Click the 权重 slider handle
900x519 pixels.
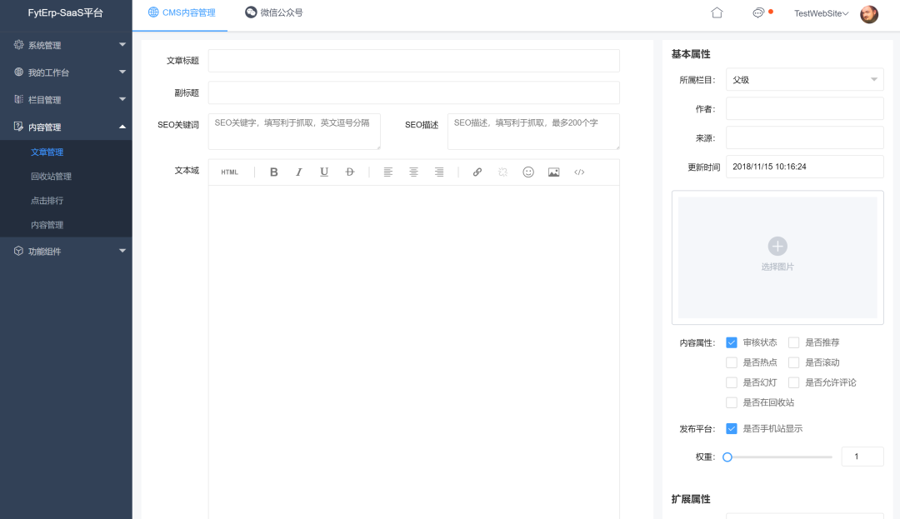point(727,457)
